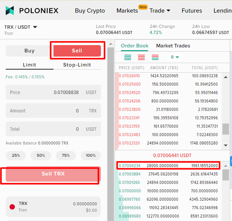Image resolution: width=232 pixels, height=221 pixels.
Task: Show mixed red-green order book view
Action: tap(155, 57)
